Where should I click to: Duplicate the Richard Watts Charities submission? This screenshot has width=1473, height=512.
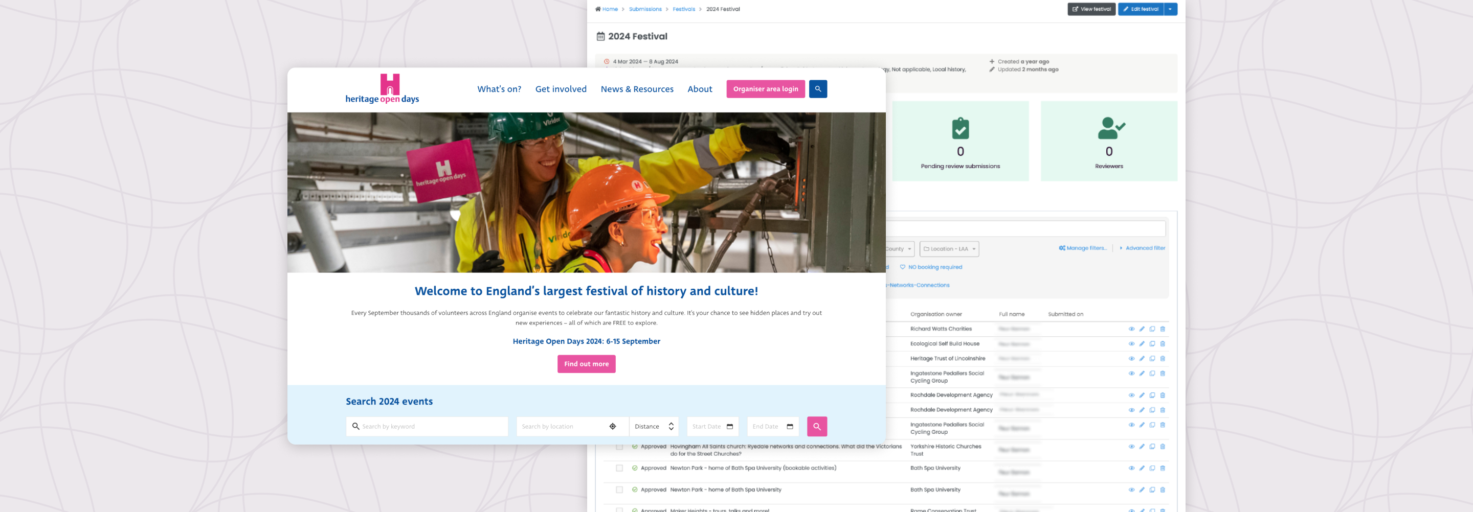click(x=1152, y=329)
